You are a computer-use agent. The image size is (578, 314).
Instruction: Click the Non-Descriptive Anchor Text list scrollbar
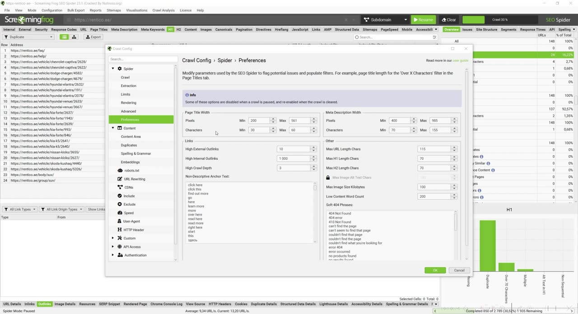[x=315, y=212]
